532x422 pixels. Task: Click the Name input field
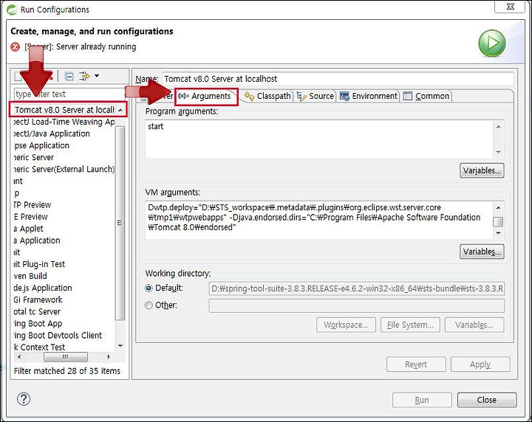(338, 79)
